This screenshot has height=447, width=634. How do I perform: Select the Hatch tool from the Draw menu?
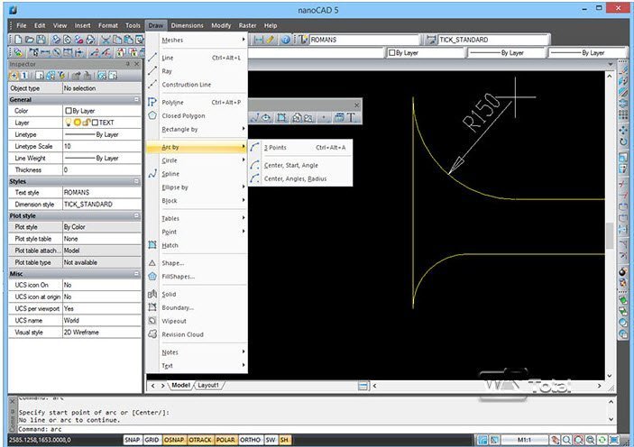(x=170, y=245)
